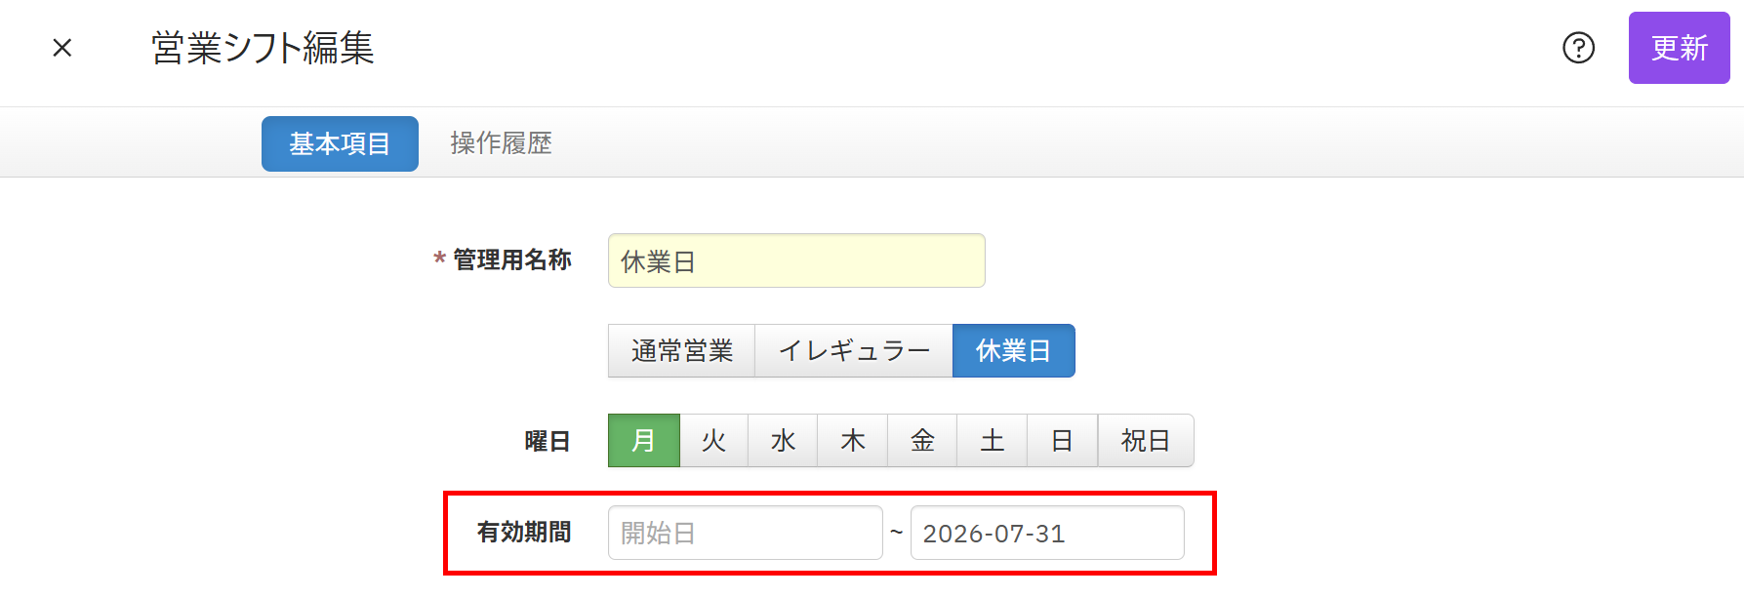Image resolution: width=1744 pixels, height=597 pixels.
Task: Toggle the 祝日 holiday button
Action: point(1146,441)
